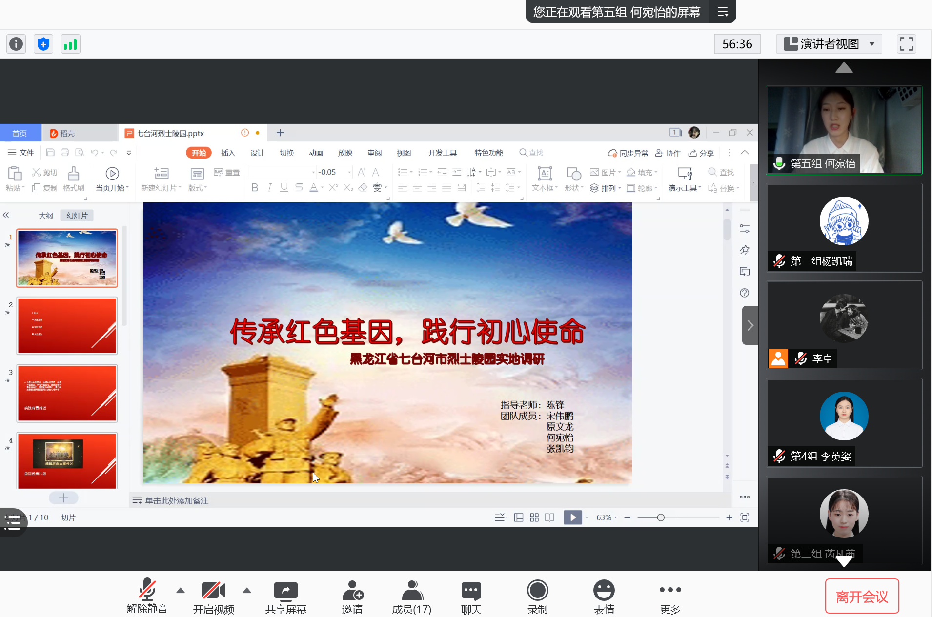
Task: Open 表情 emoji reactions
Action: point(604,597)
